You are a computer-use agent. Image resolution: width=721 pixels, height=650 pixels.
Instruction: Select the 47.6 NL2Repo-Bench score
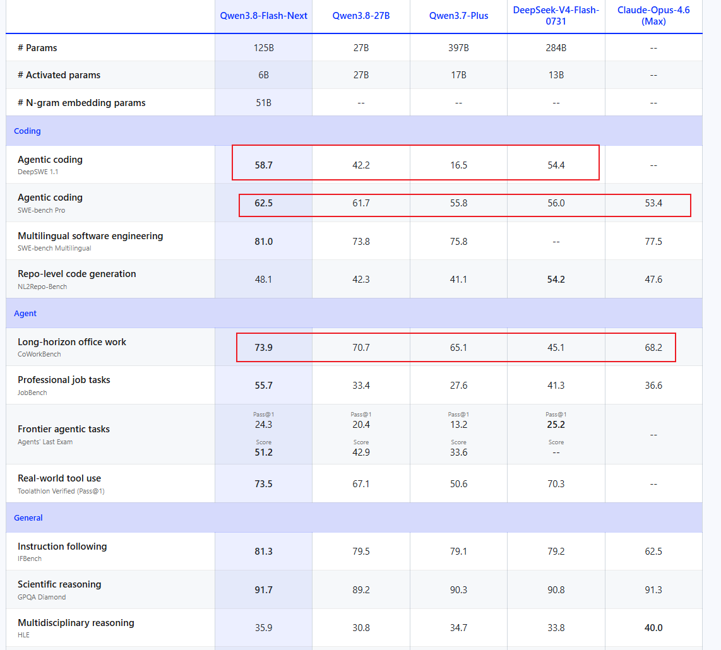[653, 280]
